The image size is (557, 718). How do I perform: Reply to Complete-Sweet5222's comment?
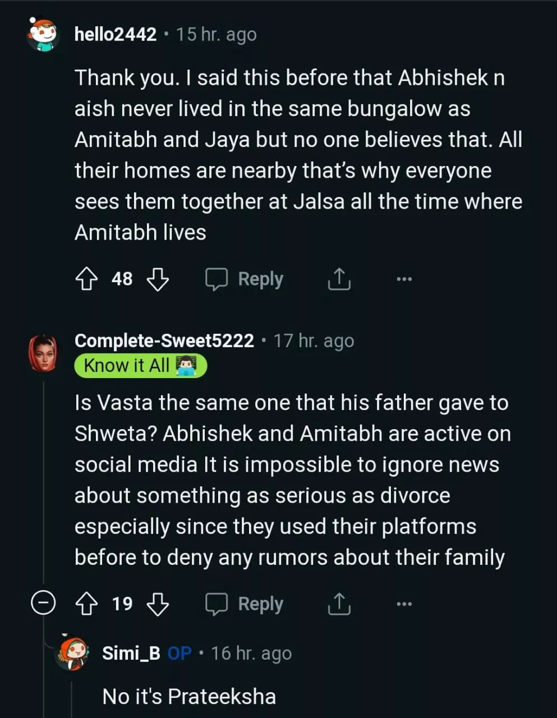(245, 604)
